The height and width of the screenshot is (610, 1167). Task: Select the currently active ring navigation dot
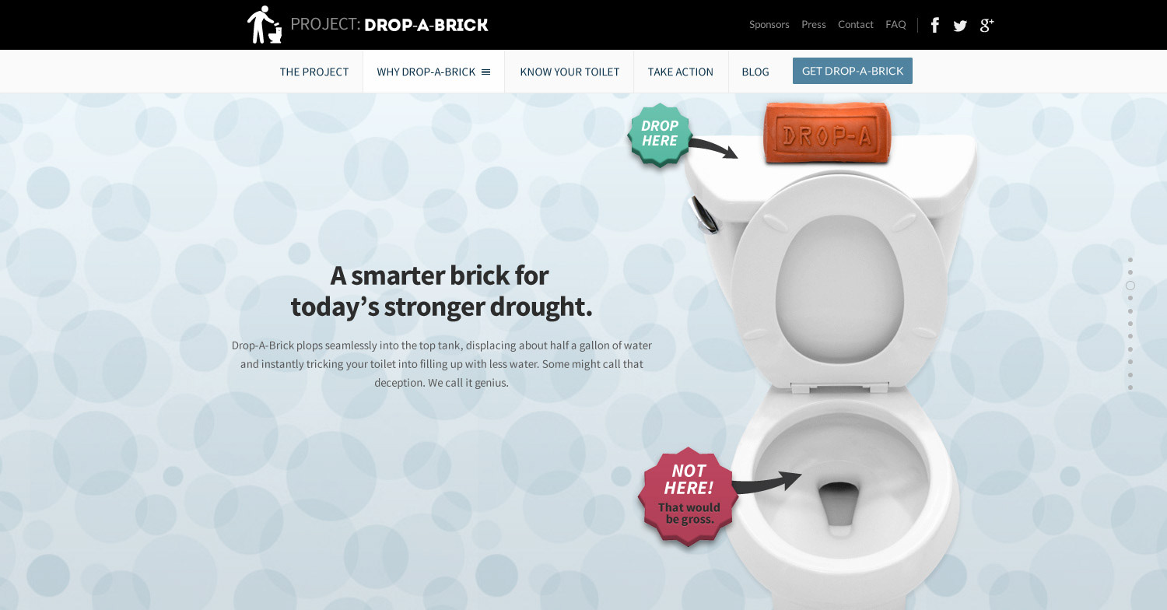pos(1130,286)
